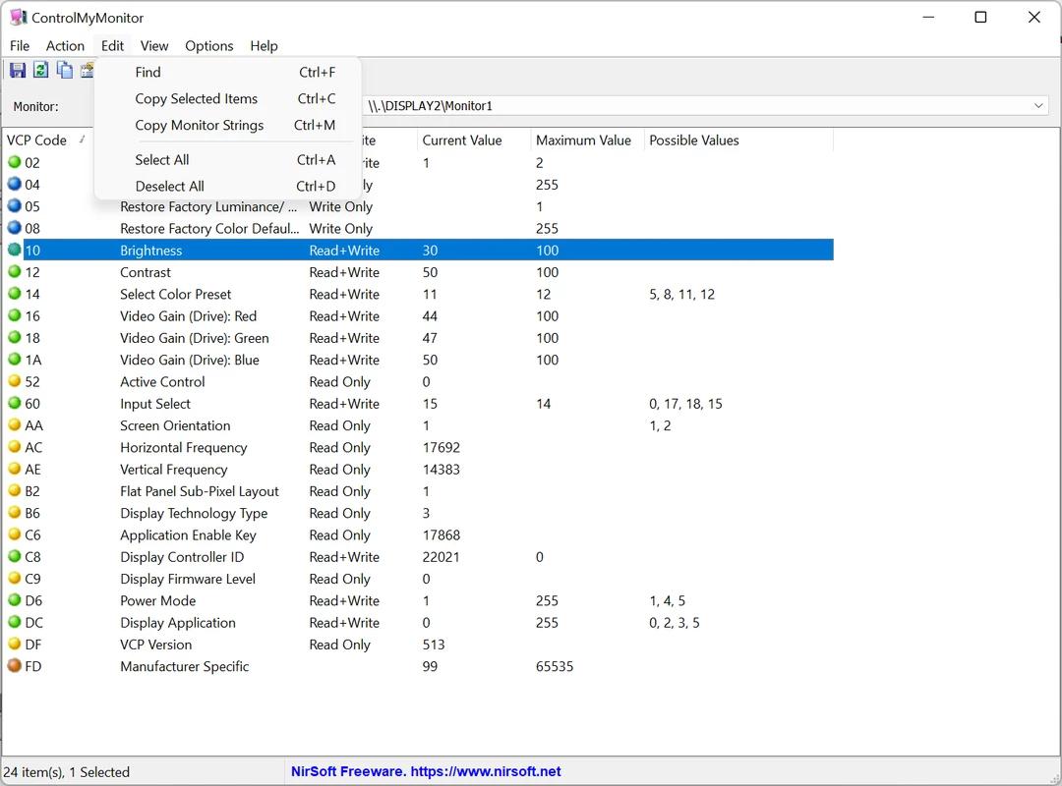Click the green arrows refresh toolbar icon
Viewport: 1062px width, 786px height.
[x=40, y=70]
